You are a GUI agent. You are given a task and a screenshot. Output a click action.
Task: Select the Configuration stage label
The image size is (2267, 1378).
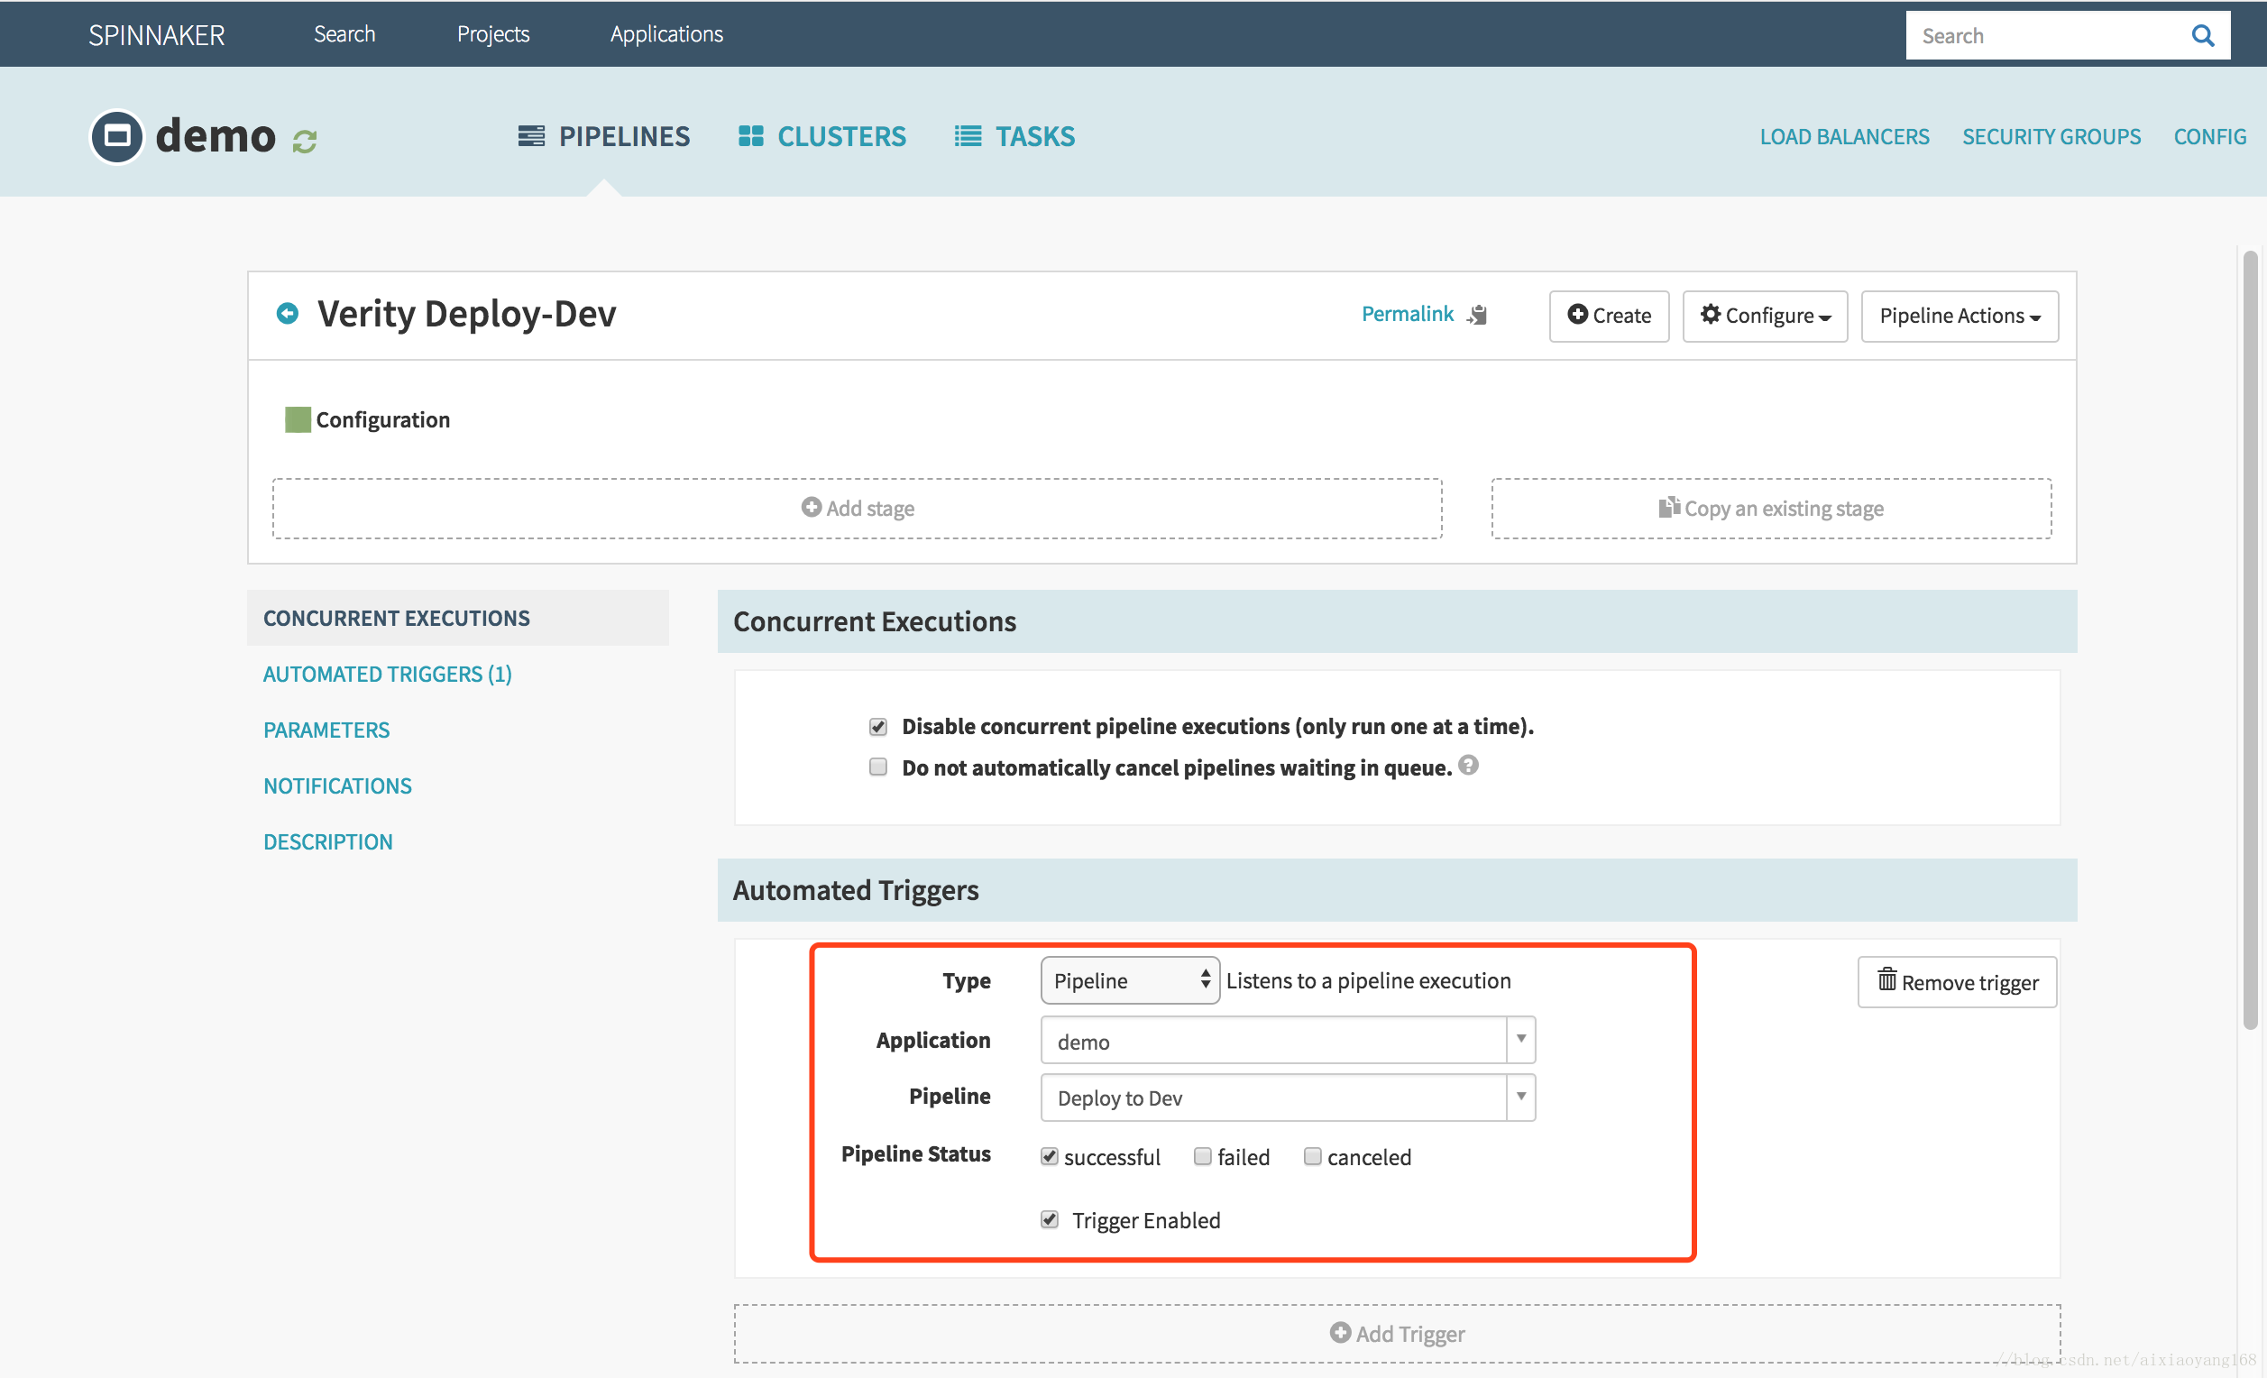coord(382,419)
